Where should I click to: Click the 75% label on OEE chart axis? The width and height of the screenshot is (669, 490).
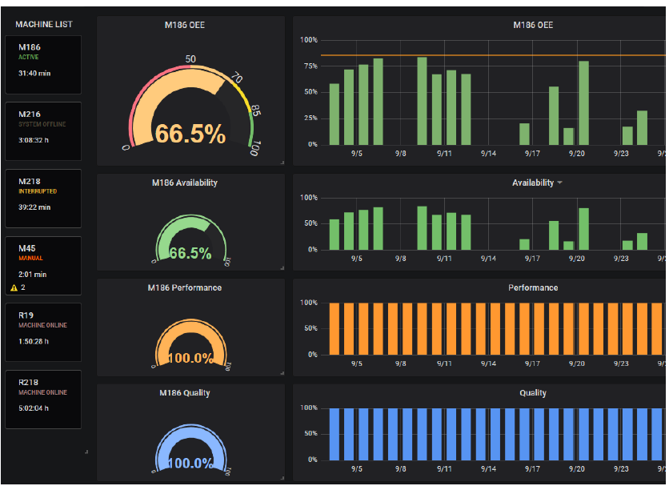[310, 66]
